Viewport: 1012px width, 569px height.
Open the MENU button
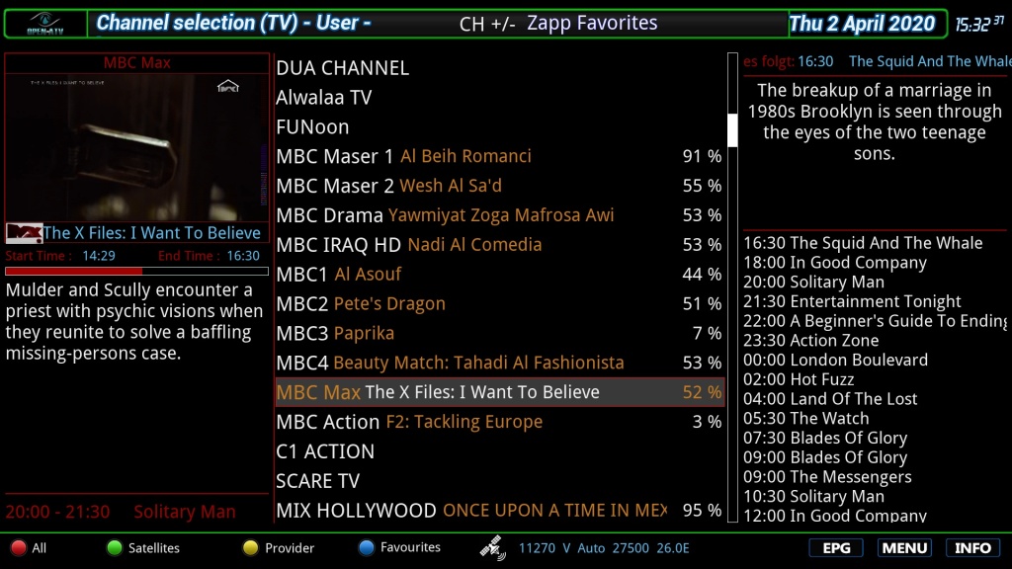[x=904, y=547]
